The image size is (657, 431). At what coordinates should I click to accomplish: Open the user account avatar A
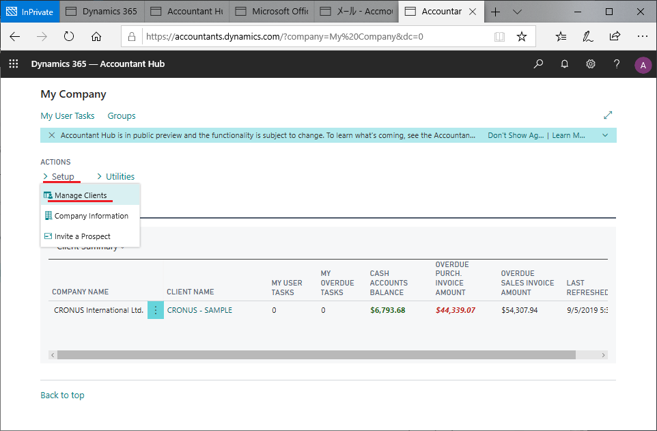643,66
